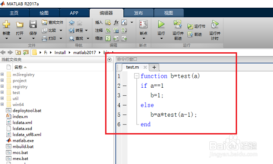The width and height of the screenshot is (273, 164).
Task: Click the fx insert function icon
Action: click(x=116, y=22)
